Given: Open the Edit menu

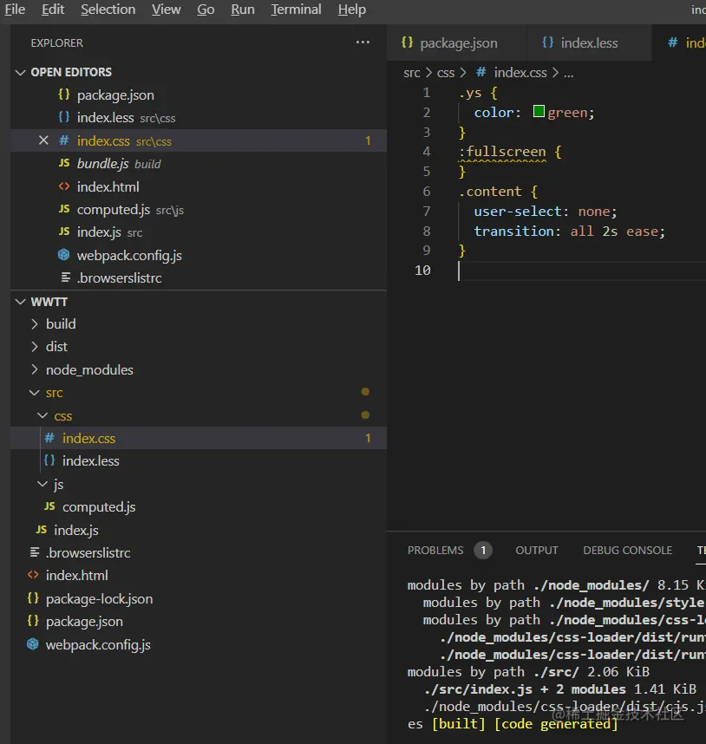Looking at the screenshot, I should pyautogui.click(x=53, y=10).
